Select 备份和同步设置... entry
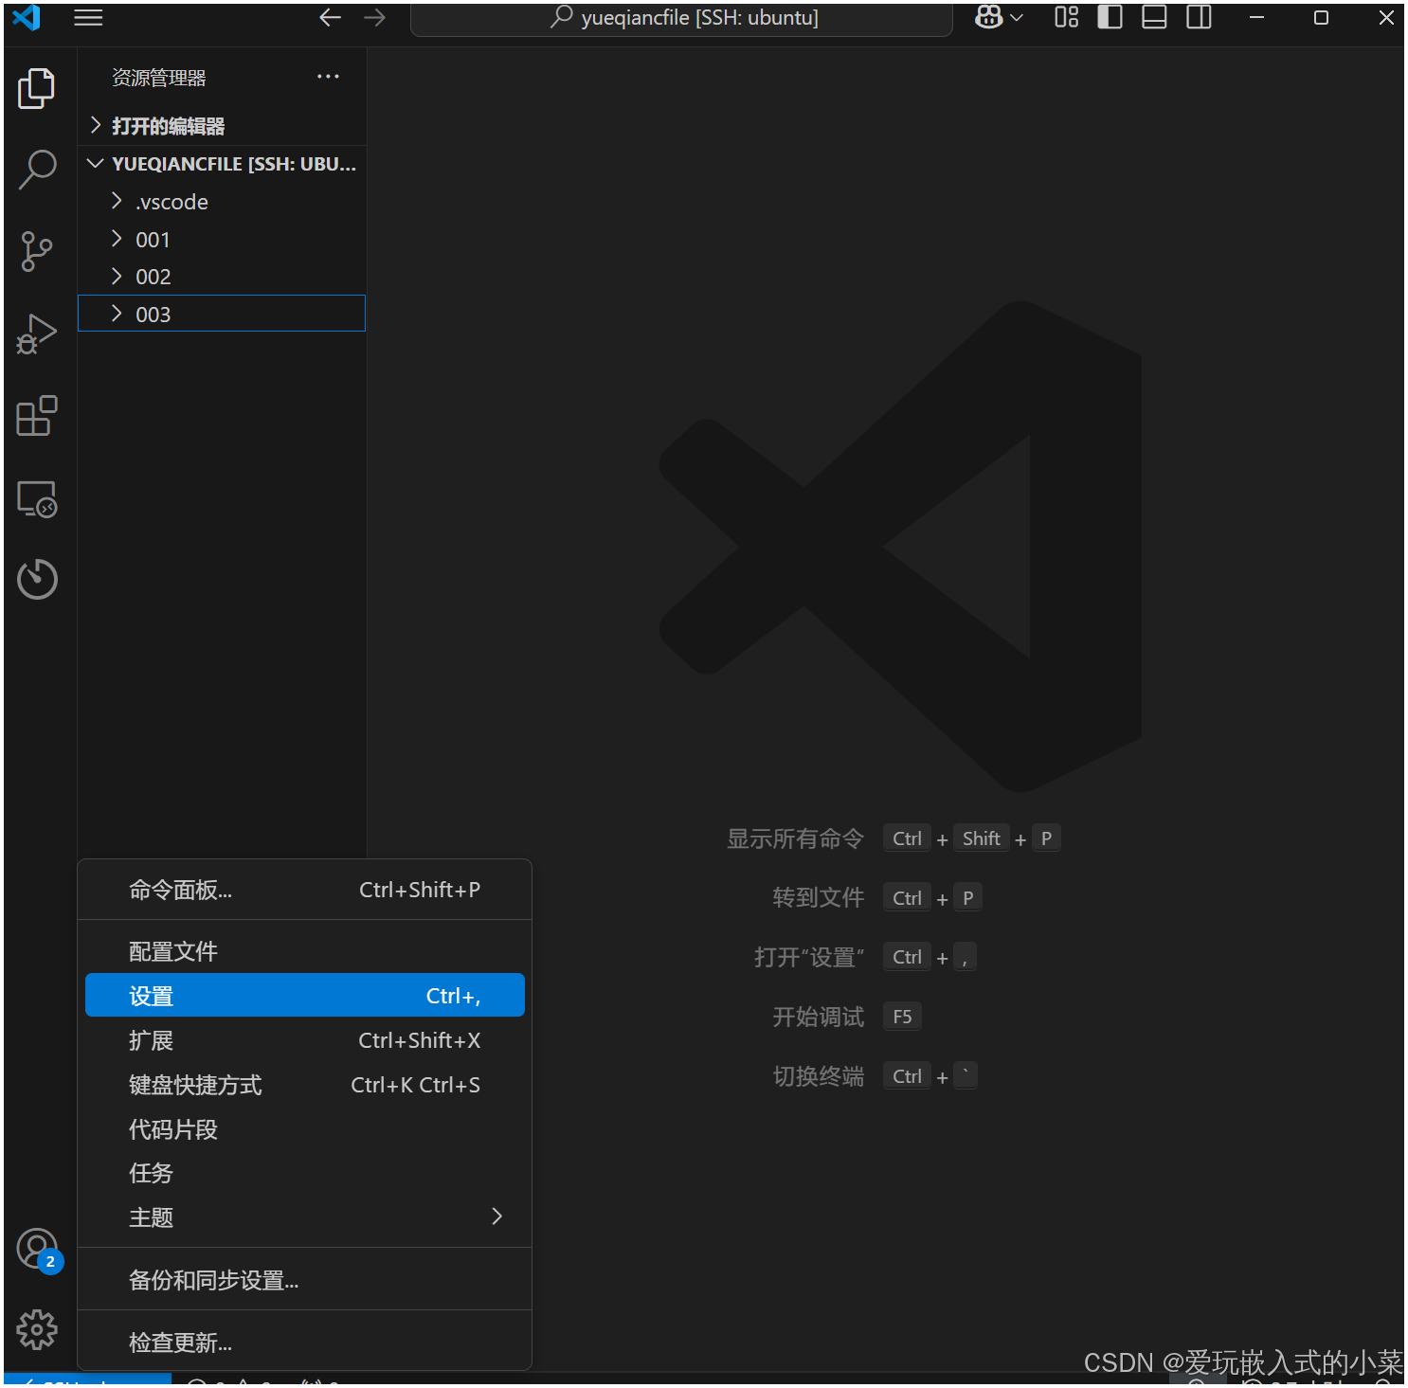1408x1388 pixels. click(x=304, y=1280)
